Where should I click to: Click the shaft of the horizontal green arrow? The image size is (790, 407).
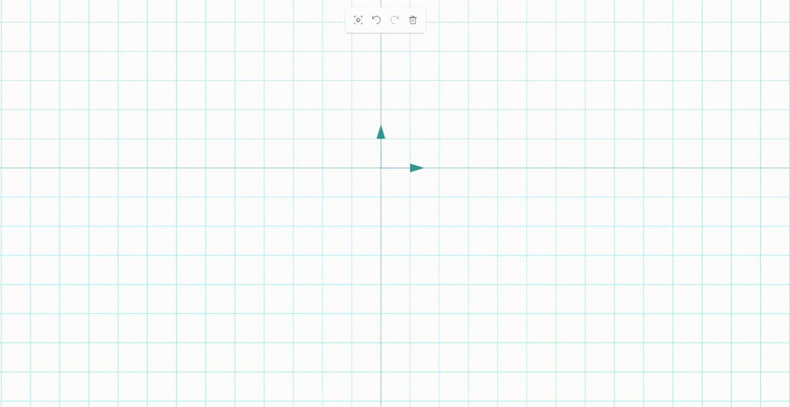click(x=395, y=168)
